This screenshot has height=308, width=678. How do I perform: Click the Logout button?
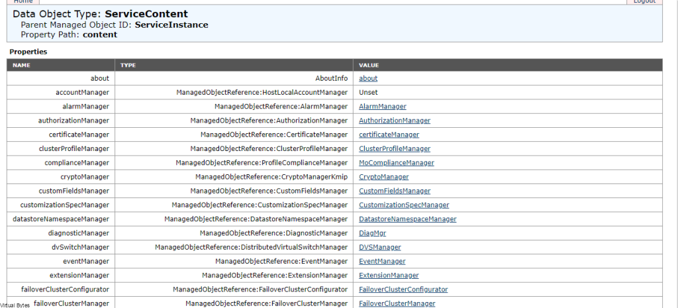(x=645, y=2)
